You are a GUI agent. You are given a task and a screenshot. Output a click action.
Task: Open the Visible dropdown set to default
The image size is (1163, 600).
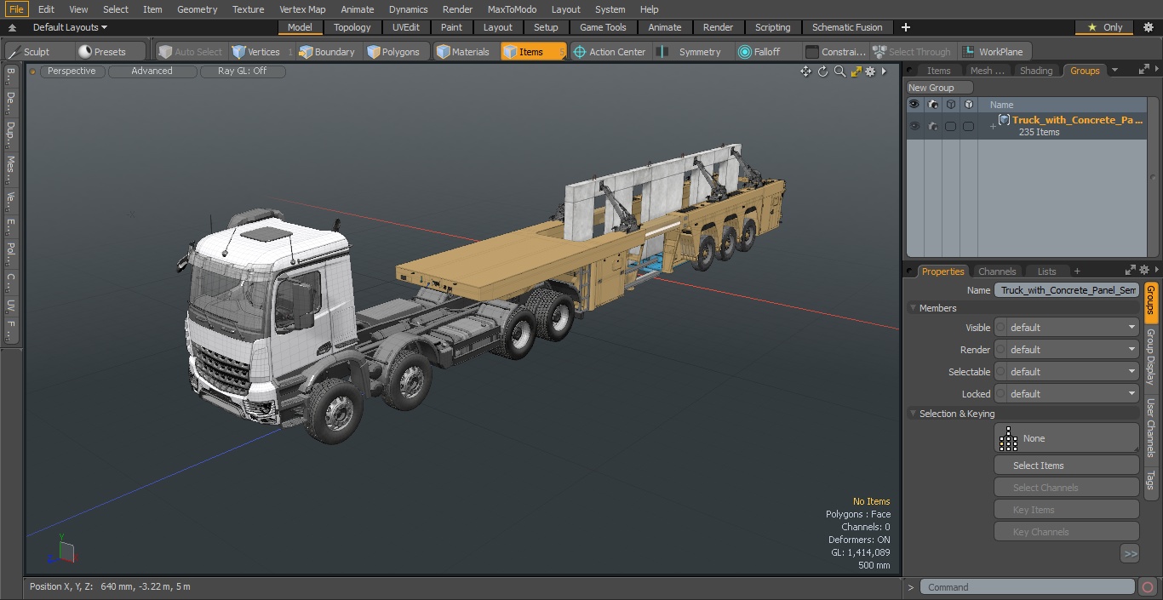point(1067,328)
